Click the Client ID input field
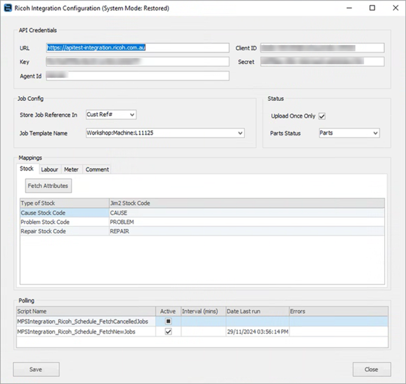406x384 pixels. point(321,48)
